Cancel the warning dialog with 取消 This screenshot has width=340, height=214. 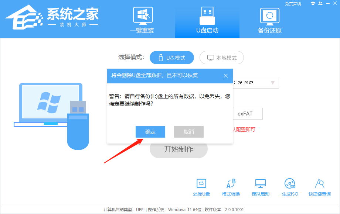(x=188, y=132)
